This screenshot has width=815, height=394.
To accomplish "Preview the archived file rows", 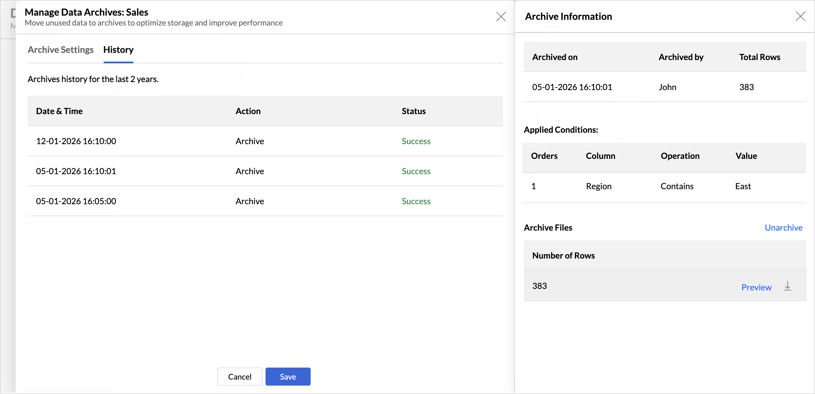I will tap(756, 287).
